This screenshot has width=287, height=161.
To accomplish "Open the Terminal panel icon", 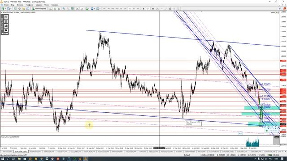I will tap(28, 8).
